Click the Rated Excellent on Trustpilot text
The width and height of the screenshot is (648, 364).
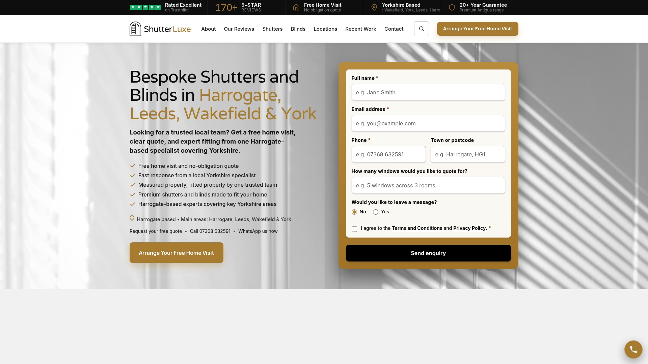(183, 7)
